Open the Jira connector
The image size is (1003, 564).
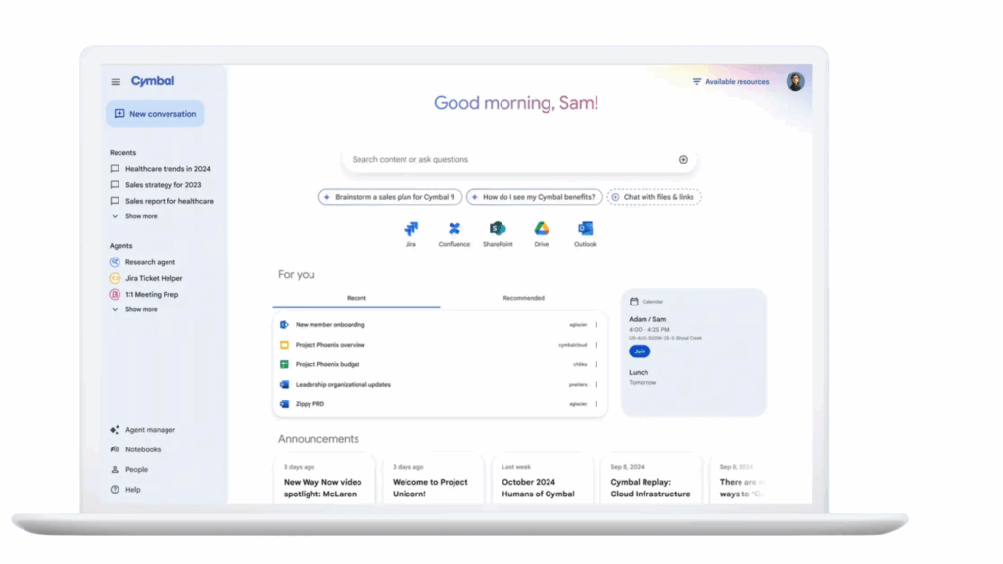coord(410,233)
